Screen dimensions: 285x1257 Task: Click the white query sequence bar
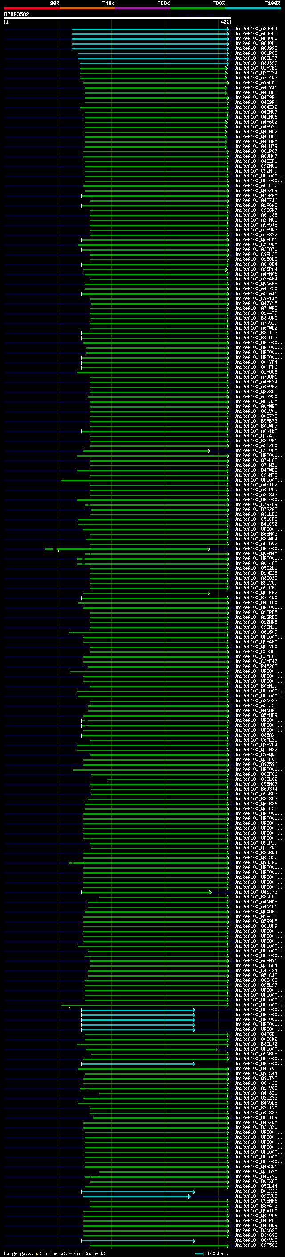(118, 18)
